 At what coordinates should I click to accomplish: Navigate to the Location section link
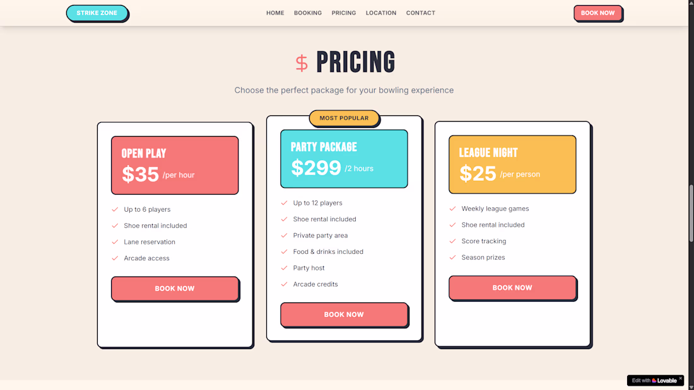[x=381, y=13]
